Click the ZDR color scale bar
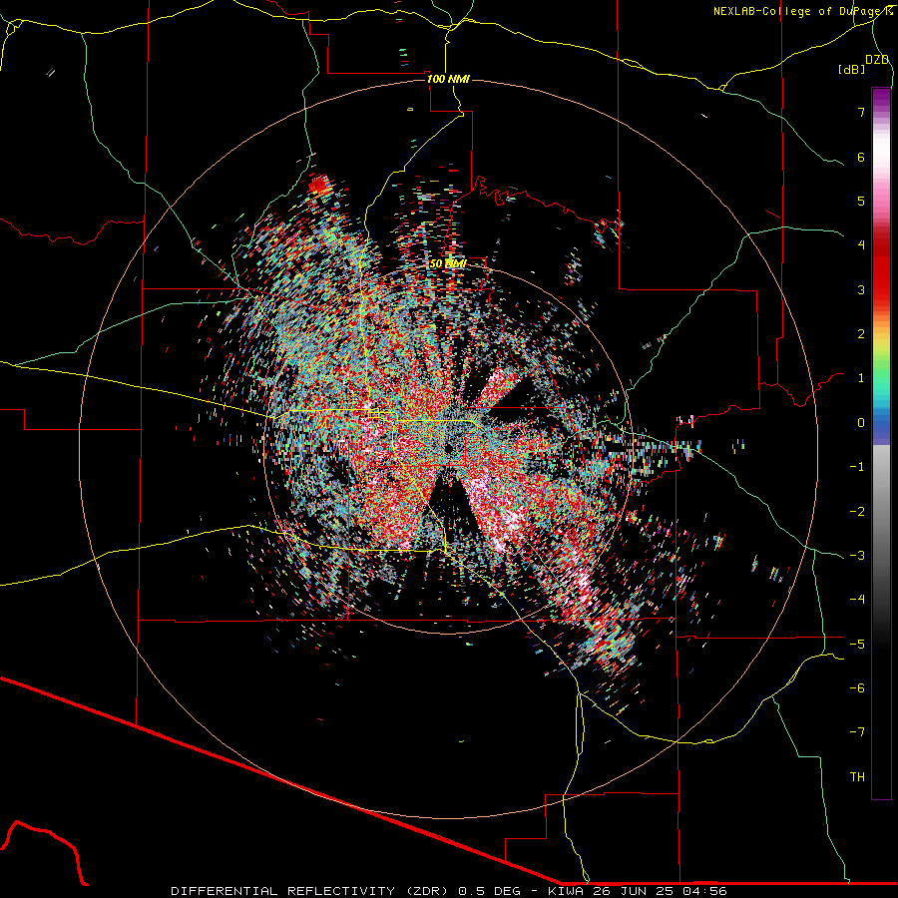Image resolution: width=898 pixels, height=898 pixels. pyautogui.click(x=881, y=443)
